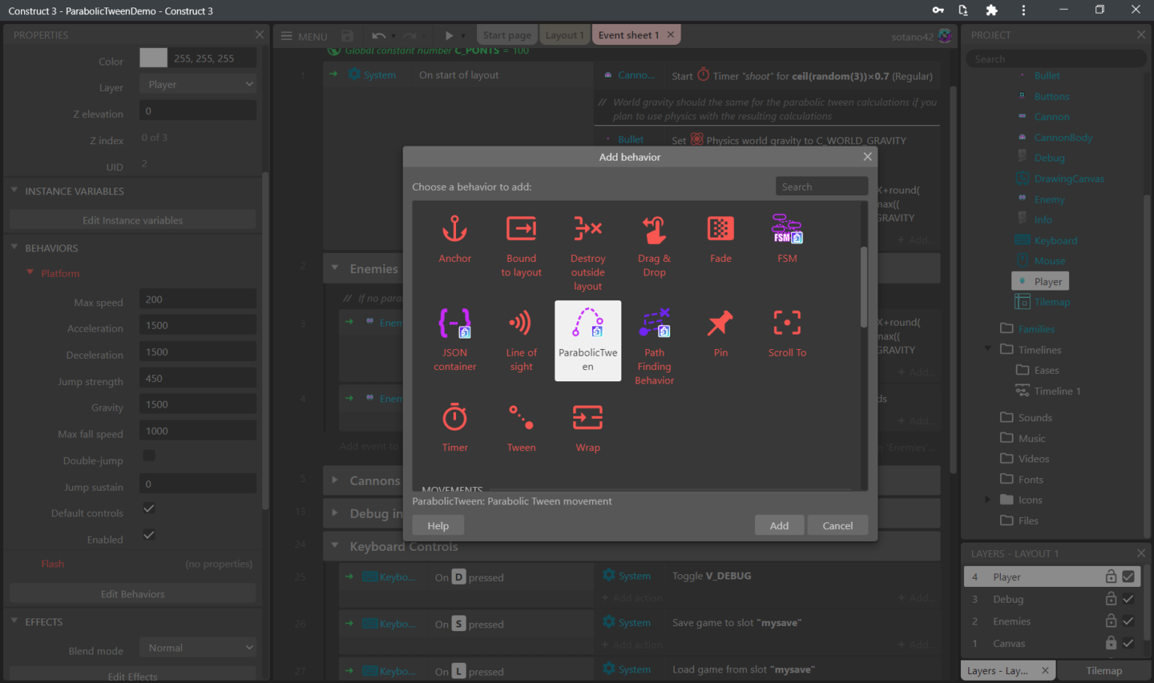
Task: Click the Cancel button in dialog
Action: 838,525
